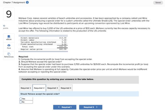The width and height of the screenshot is (165, 111).
Task: Click the References label in sidebar
Action: (9, 57)
